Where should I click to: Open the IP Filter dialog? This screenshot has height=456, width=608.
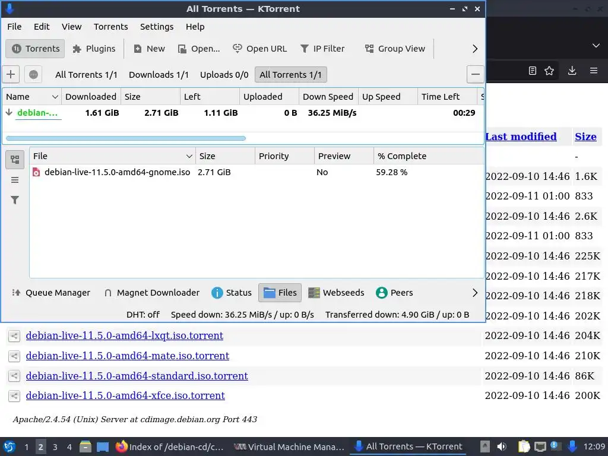[x=322, y=49]
